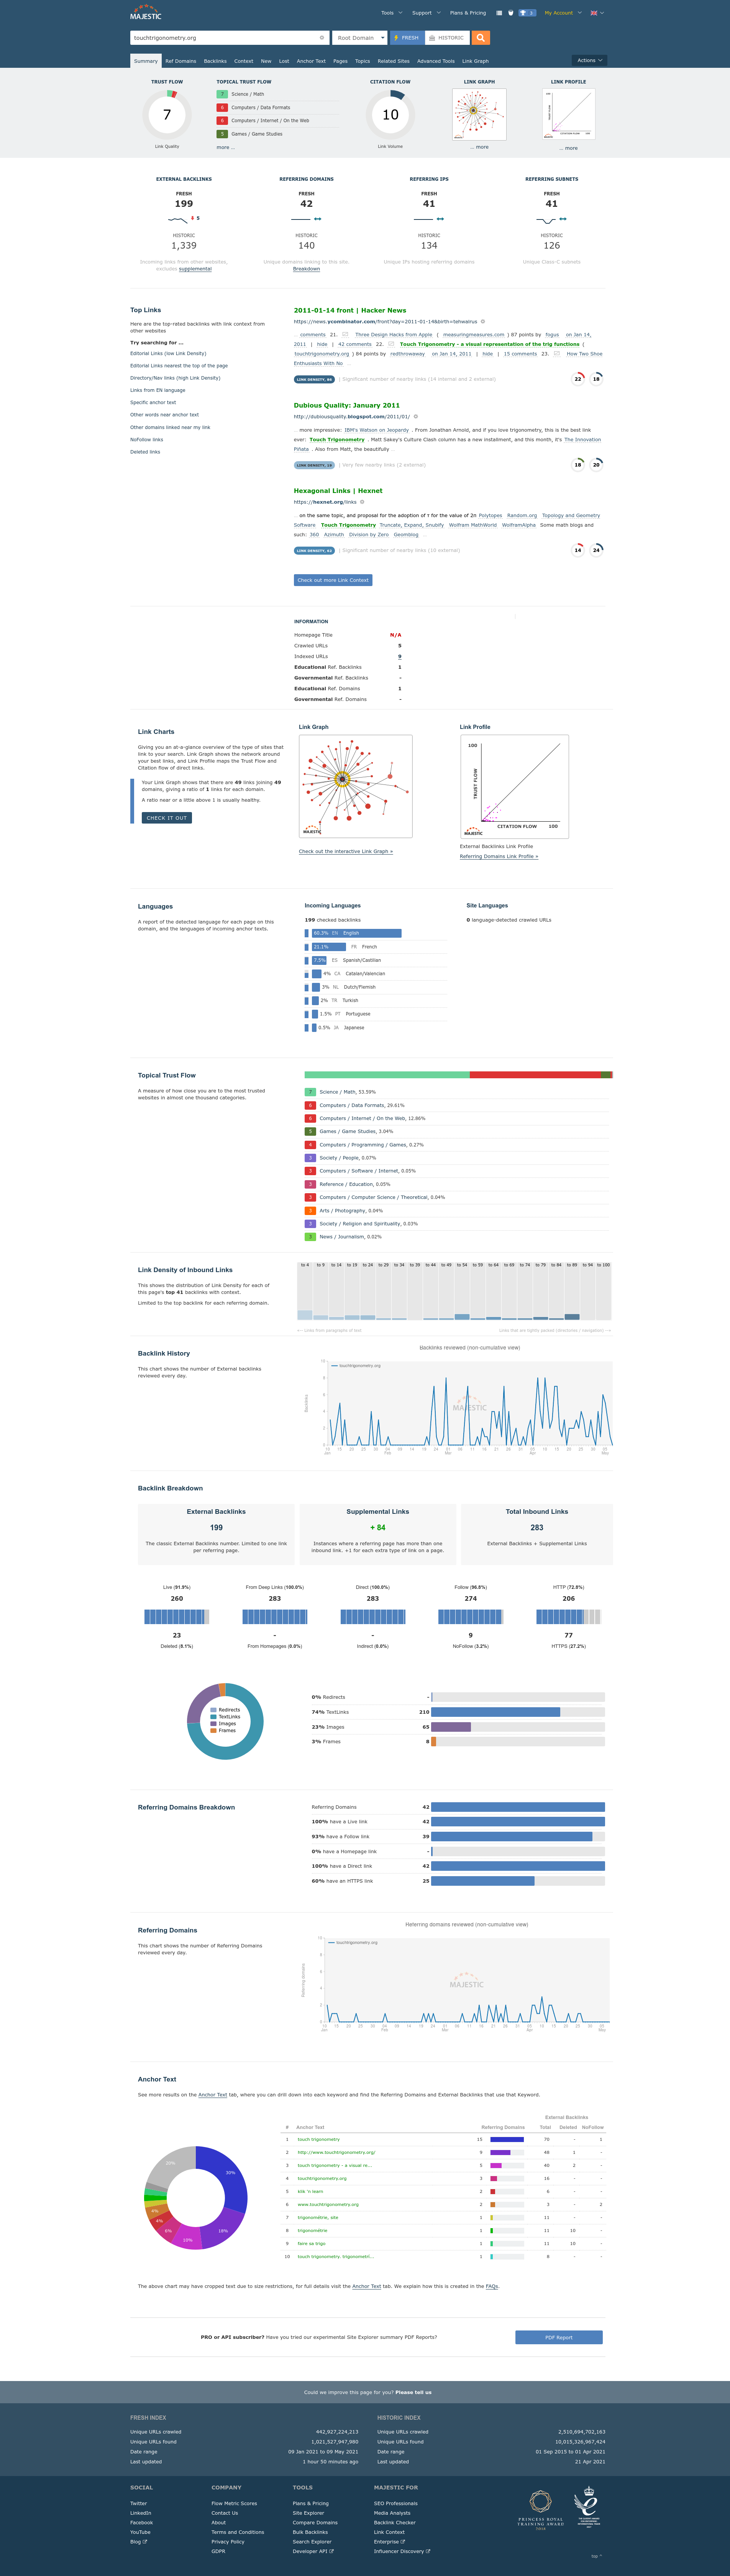Open Hexagonal Links | Hexnet link
Screen dimensions: 730x2576
point(338,491)
